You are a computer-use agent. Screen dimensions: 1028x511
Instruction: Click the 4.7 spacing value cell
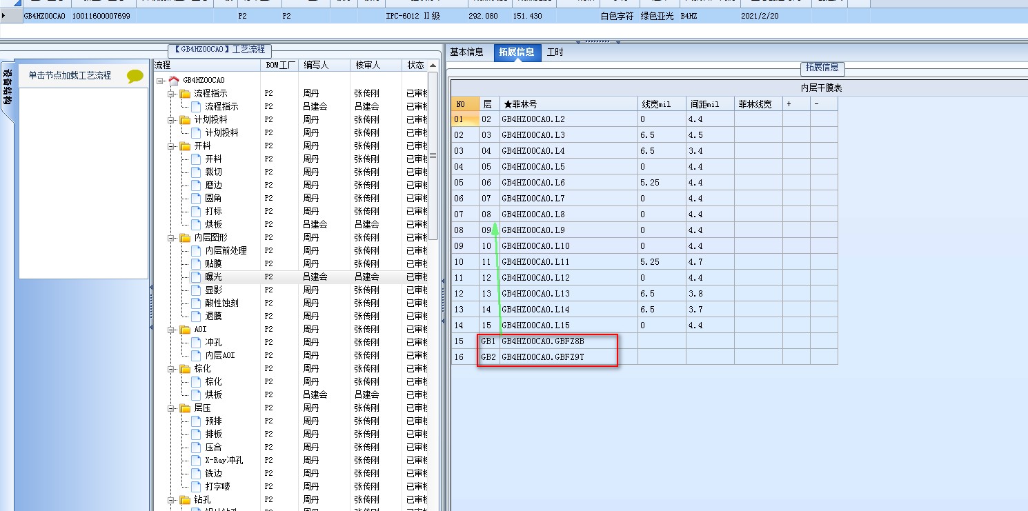tap(711, 262)
